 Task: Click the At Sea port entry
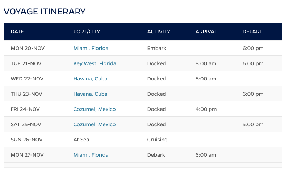click(81, 140)
